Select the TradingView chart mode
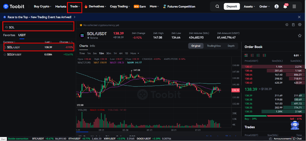The height and width of the screenshot is (141, 306). click(214, 46)
